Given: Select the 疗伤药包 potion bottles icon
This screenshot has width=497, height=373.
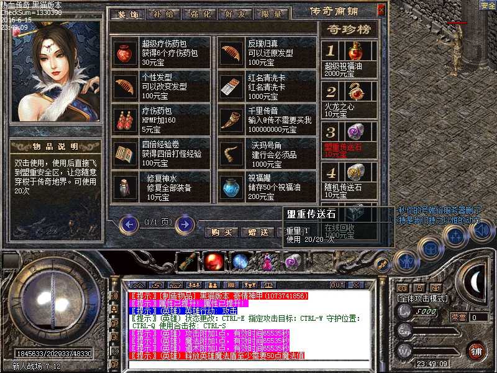Looking at the screenshot, I should pos(125,120).
